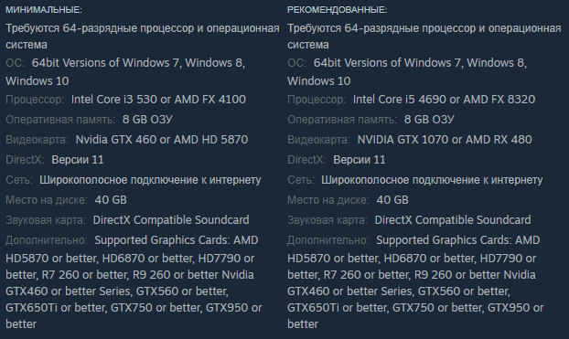Click the recommended video card NVIDIA GTX 1070 text
Screen dimensions: 569x339
(x=403, y=140)
